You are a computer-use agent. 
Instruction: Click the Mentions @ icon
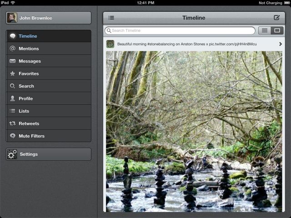coord(13,49)
